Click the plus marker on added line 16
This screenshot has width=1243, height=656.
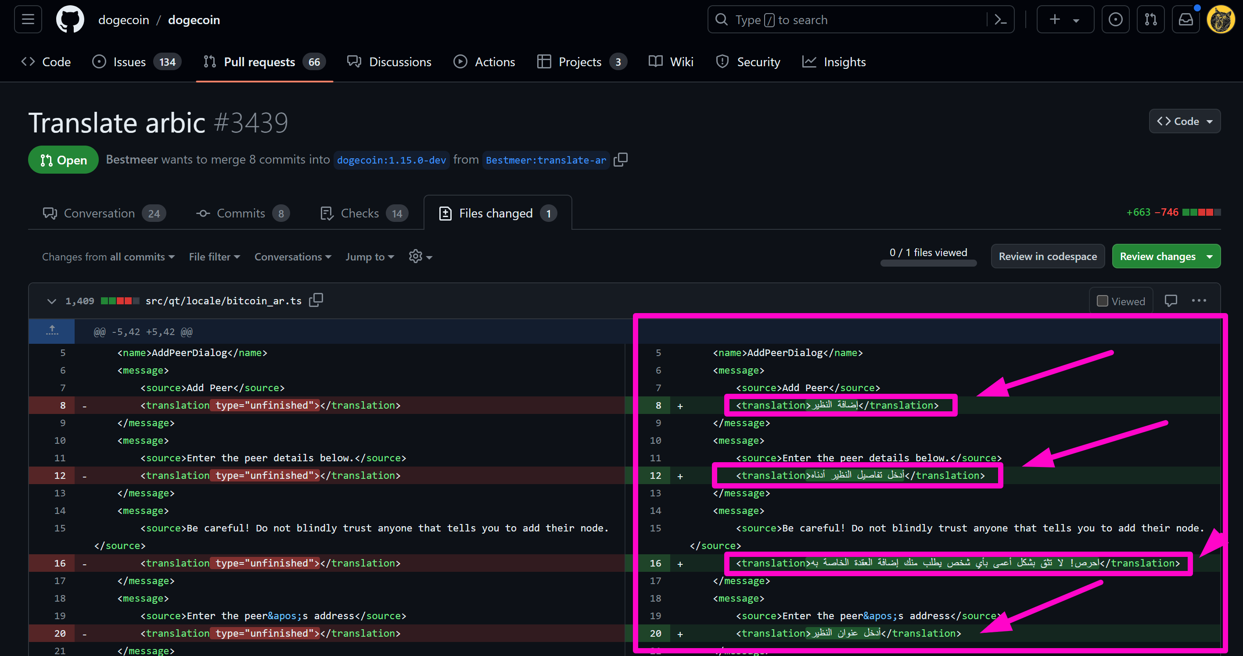click(x=680, y=563)
